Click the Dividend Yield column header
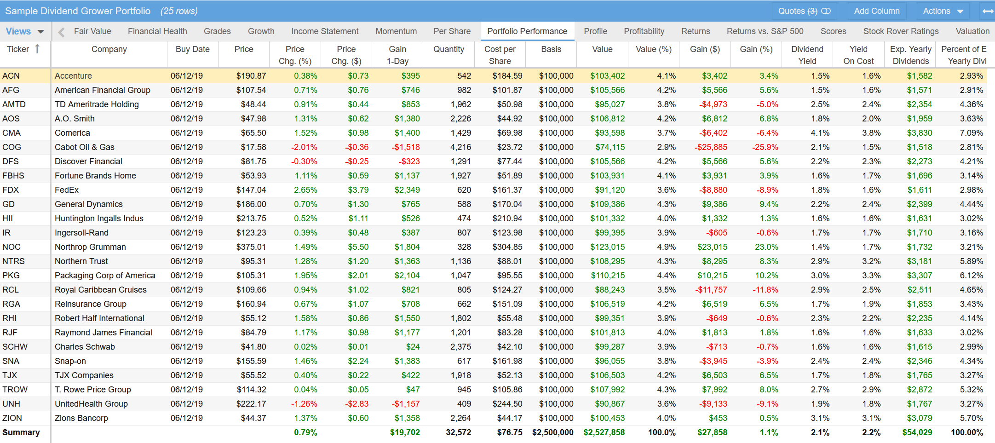Viewport: 995px width, 443px height. click(x=807, y=55)
